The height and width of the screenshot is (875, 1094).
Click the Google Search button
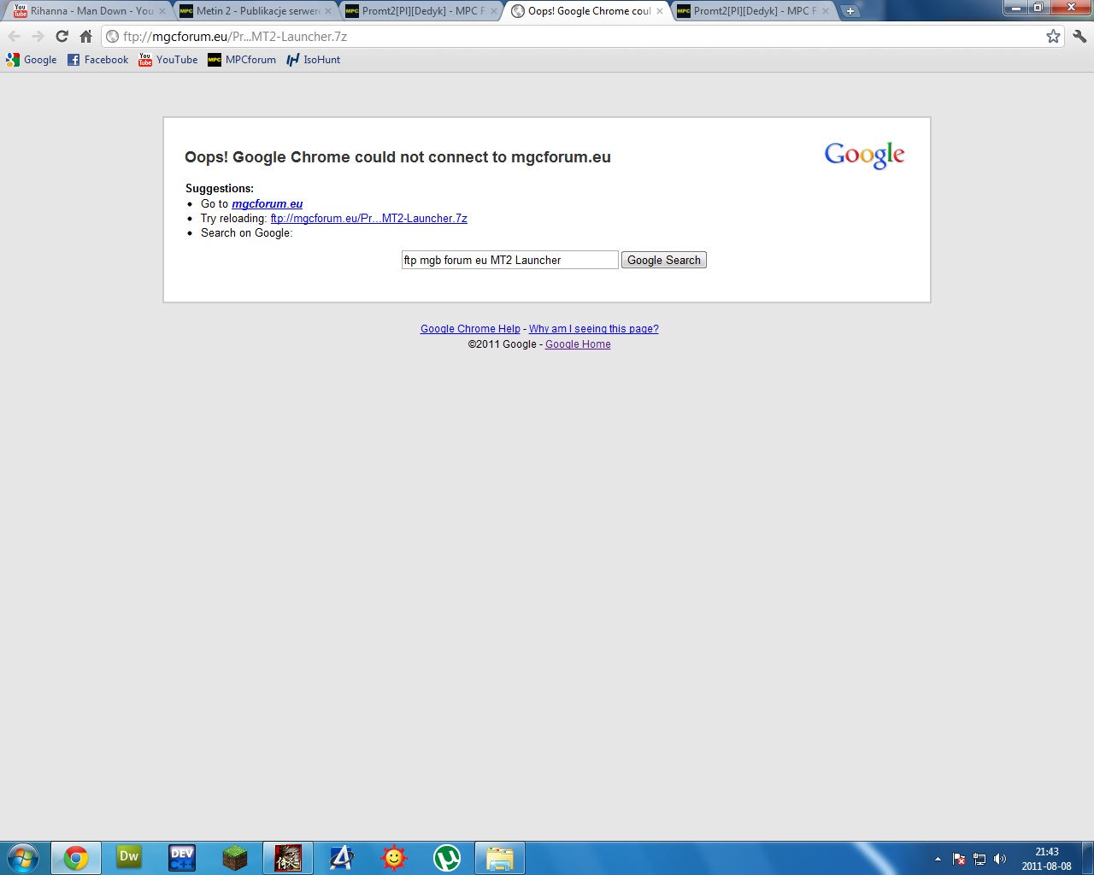pos(664,260)
